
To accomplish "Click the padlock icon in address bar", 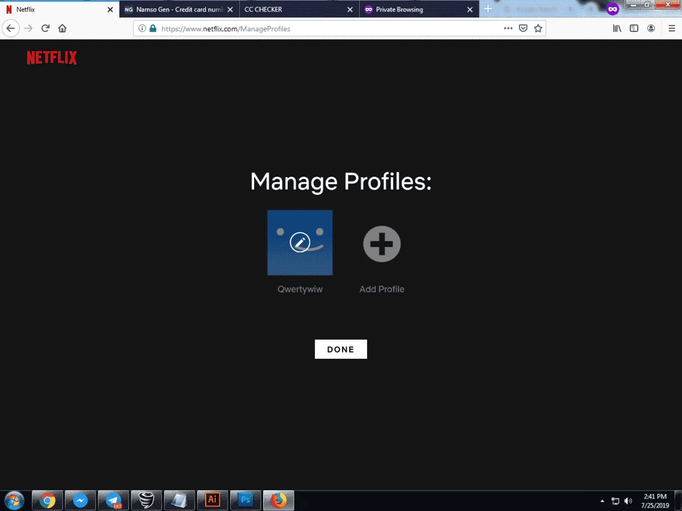I will tap(152, 28).
